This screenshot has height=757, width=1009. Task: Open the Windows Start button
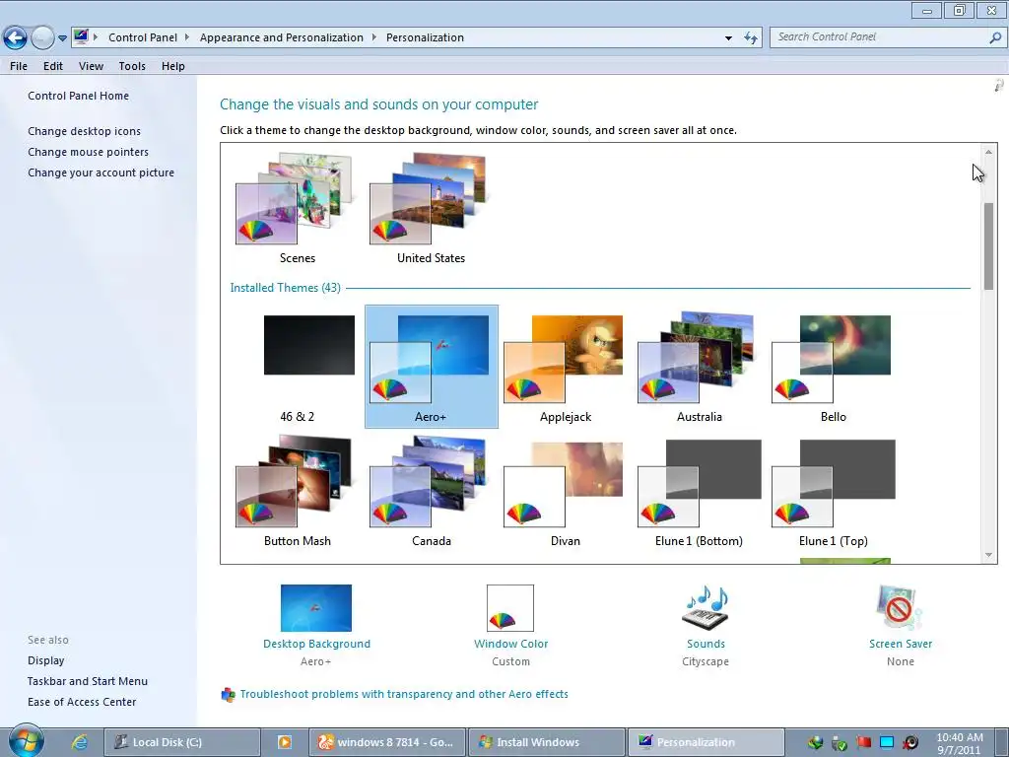click(26, 741)
